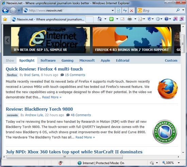Click the Firefox logo article thumbnail
The width and height of the screenshot is (187, 167).
click(167, 89)
